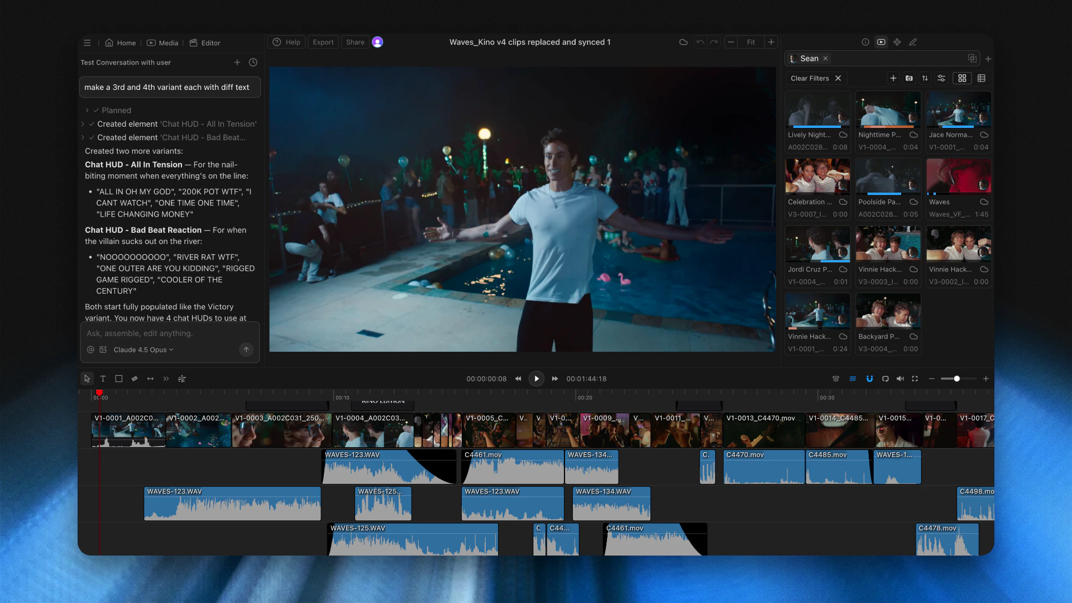Expand the Planned section in the chat
Viewport: 1072px width, 603px height.
tap(88, 110)
